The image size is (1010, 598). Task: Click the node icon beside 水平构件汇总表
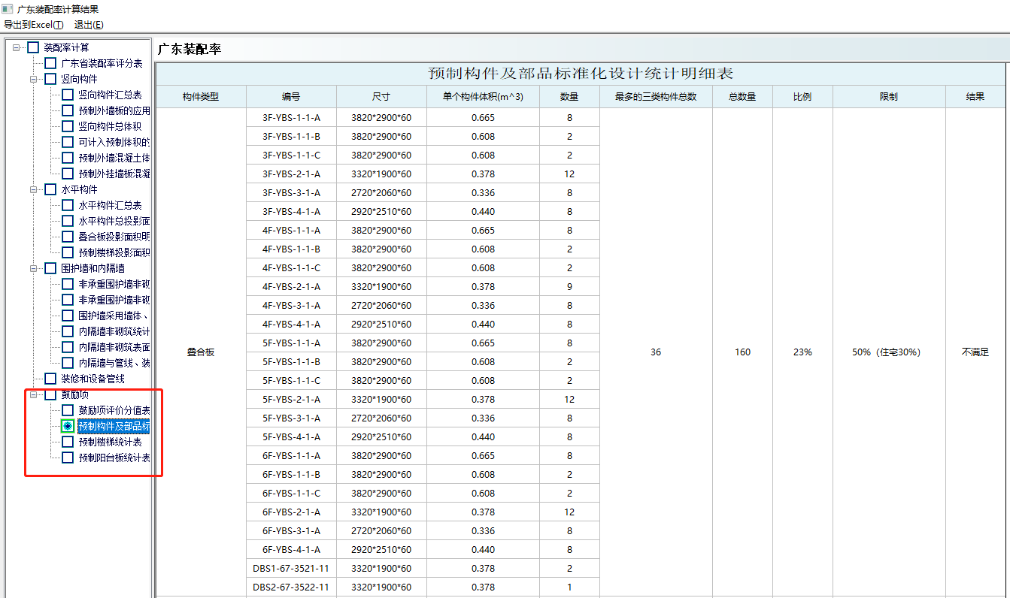point(68,205)
